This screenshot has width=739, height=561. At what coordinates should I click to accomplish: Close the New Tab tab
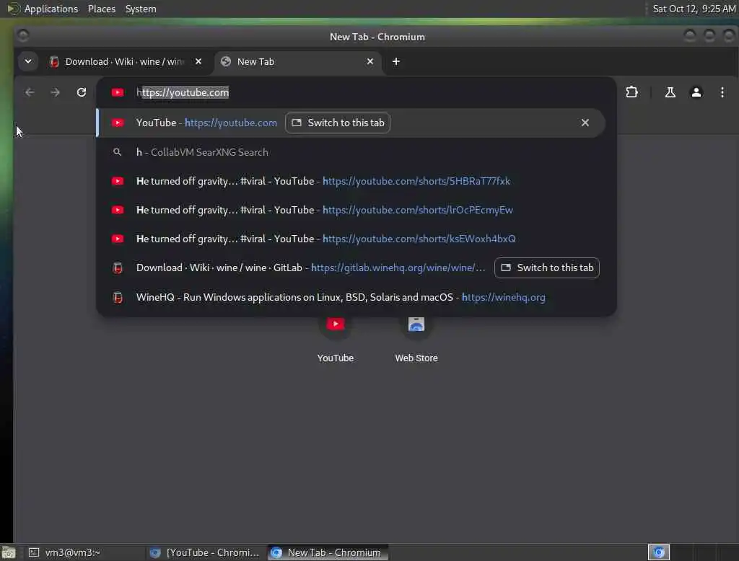[370, 62]
